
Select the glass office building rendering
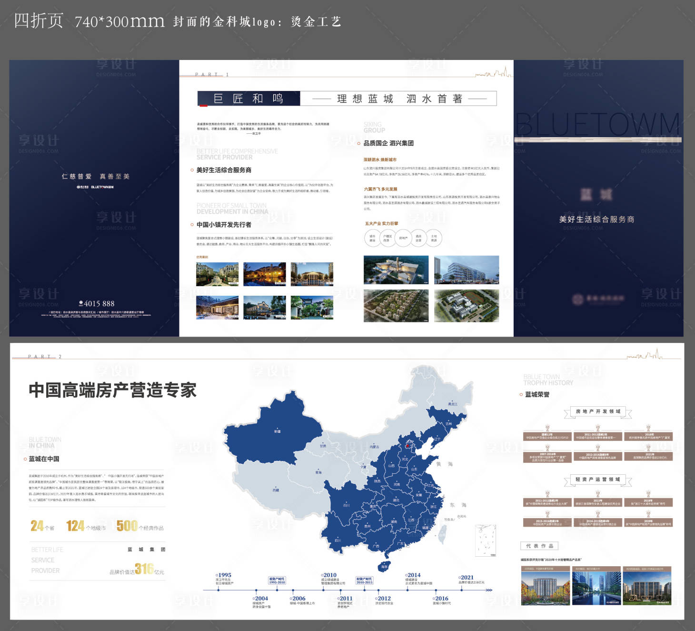pyautogui.click(x=467, y=270)
